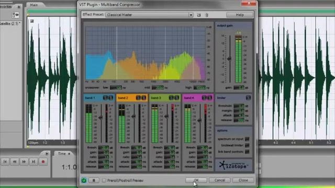Toggle link band controls option

pyautogui.click(x=247, y=152)
